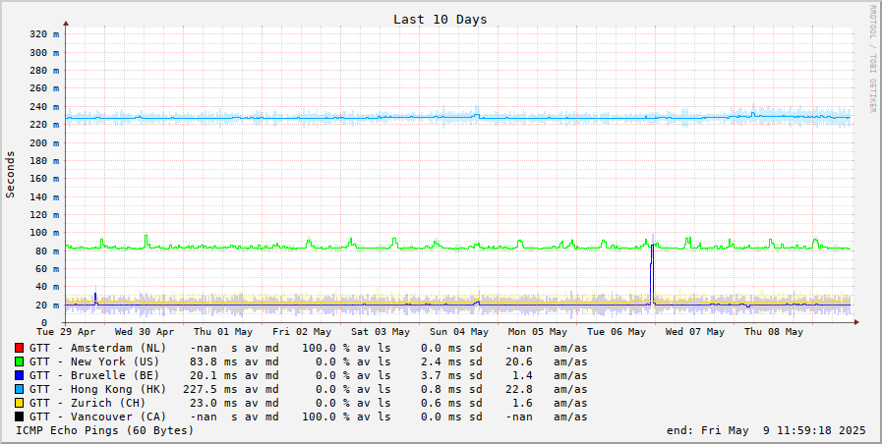882x444 pixels.
Task: Click the black Vancouver legend swatch
Action: tap(19, 417)
